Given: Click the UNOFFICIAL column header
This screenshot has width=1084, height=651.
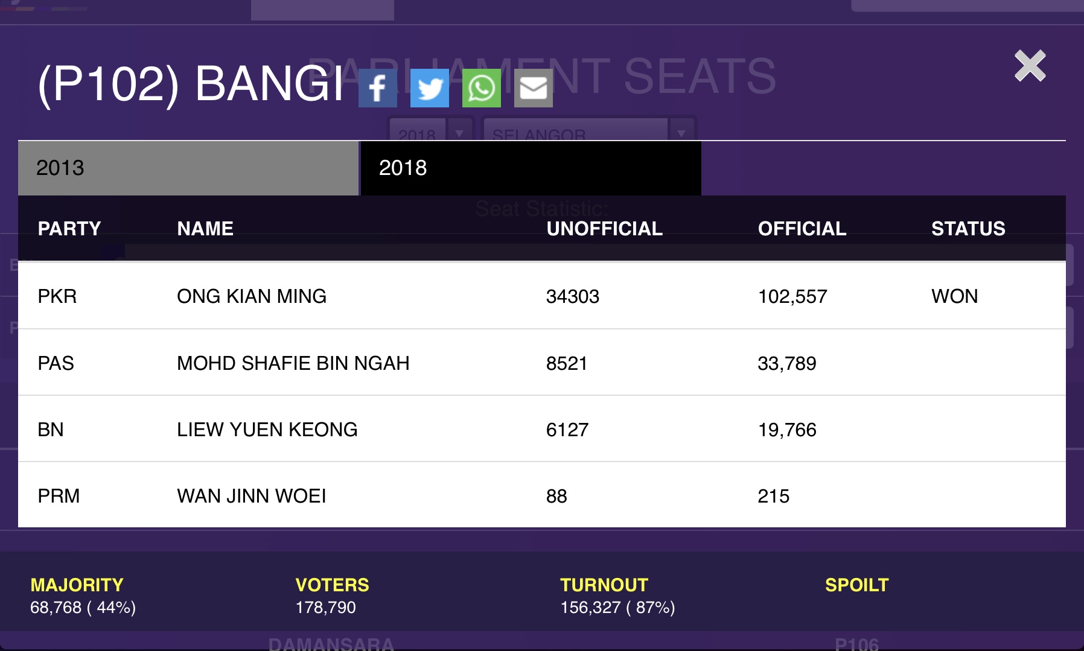Looking at the screenshot, I should click(605, 229).
